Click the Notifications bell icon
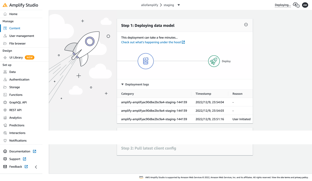The width and height of the screenshot is (312, 181). click(x=5, y=140)
